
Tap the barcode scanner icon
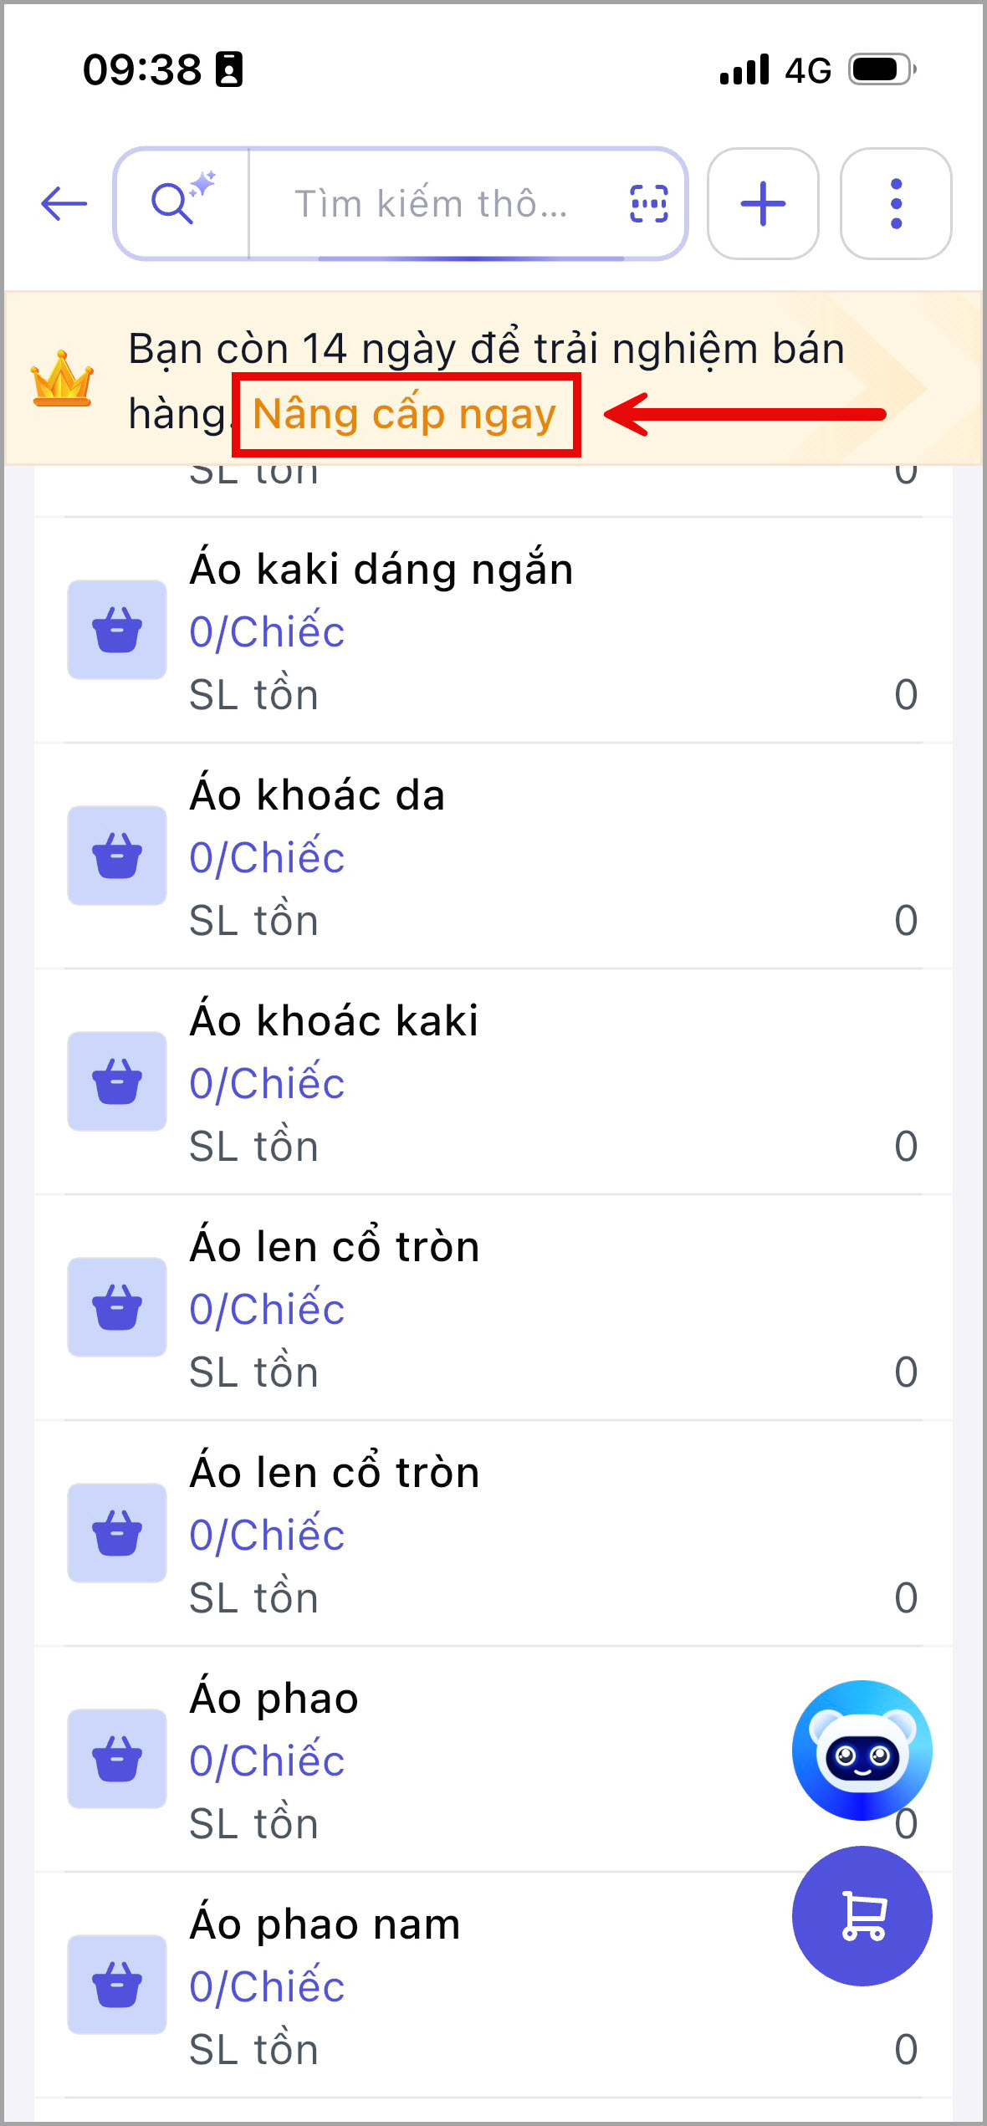click(648, 203)
